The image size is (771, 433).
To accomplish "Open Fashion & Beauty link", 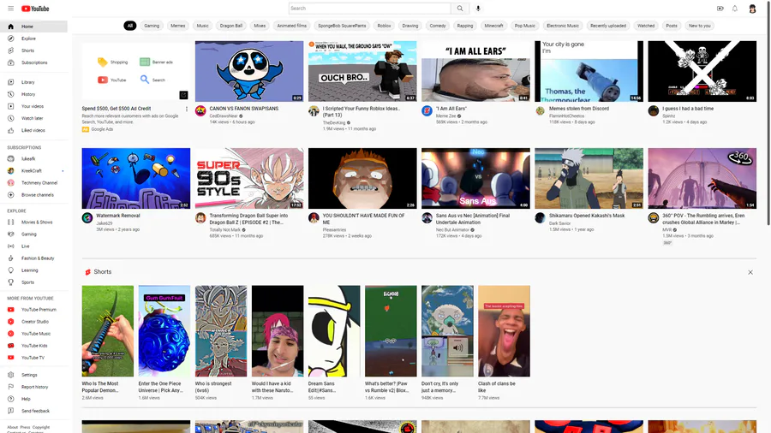I will coord(38,258).
